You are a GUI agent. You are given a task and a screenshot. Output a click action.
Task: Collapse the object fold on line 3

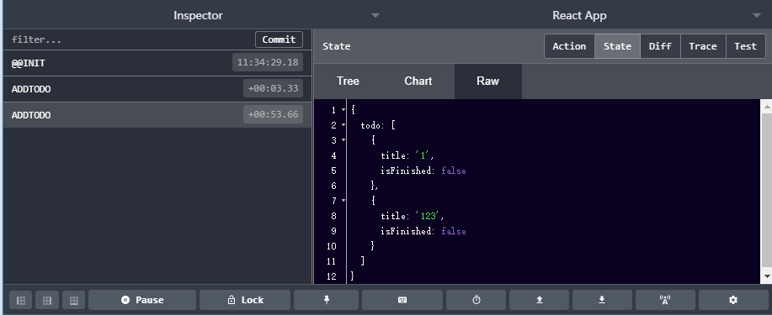[x=343, y=140]
